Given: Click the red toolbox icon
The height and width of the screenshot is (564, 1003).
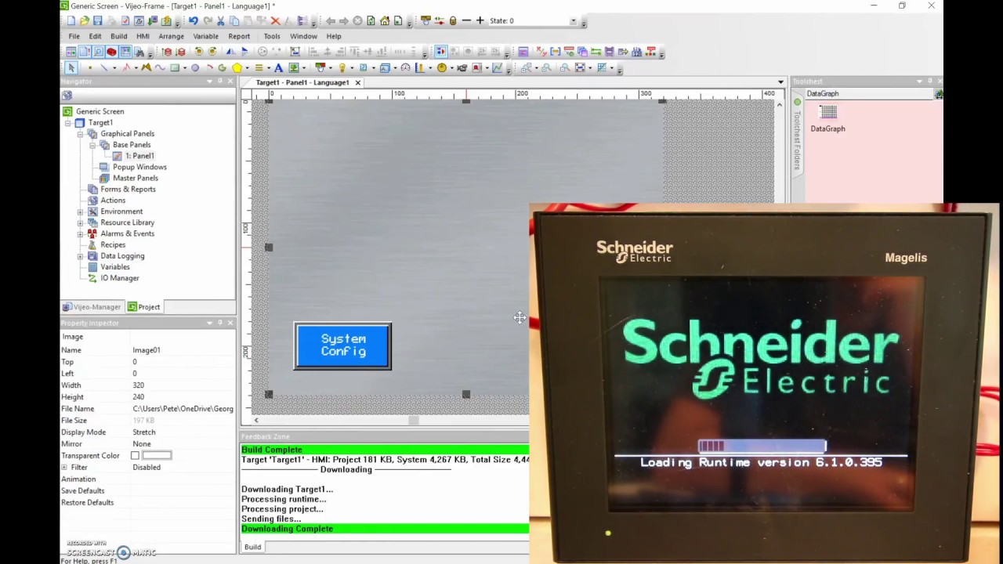Looking at the screenshot, I should [x=111, y=52].
